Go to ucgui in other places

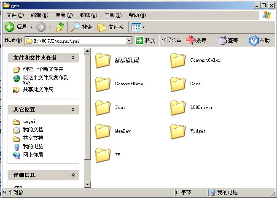coord(29,122)
